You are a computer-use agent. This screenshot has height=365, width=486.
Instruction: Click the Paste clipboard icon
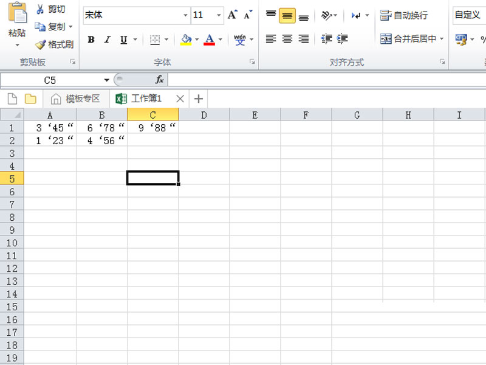click(17, 12)
